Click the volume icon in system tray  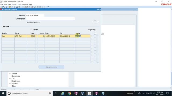point(151,93)
